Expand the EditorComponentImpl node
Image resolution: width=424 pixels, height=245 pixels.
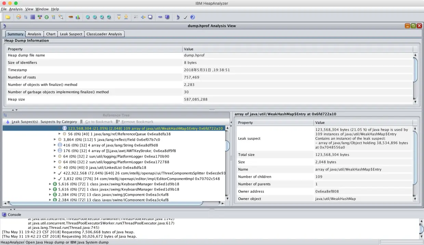coord(55,179)
